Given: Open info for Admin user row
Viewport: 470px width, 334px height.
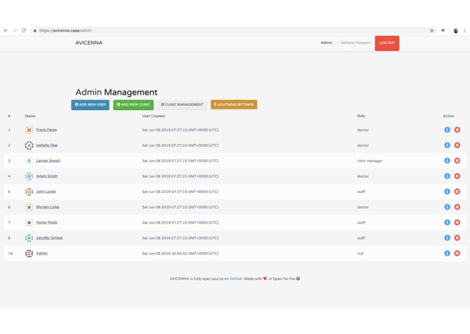Looking at the screenshot, I should pyautogui.click(x=447, y=253).
